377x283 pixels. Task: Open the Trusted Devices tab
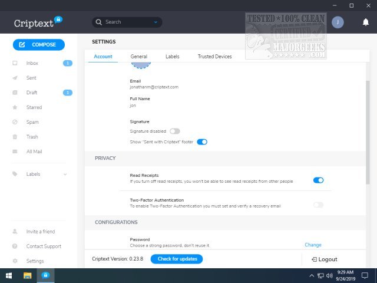tap(214, 57)
